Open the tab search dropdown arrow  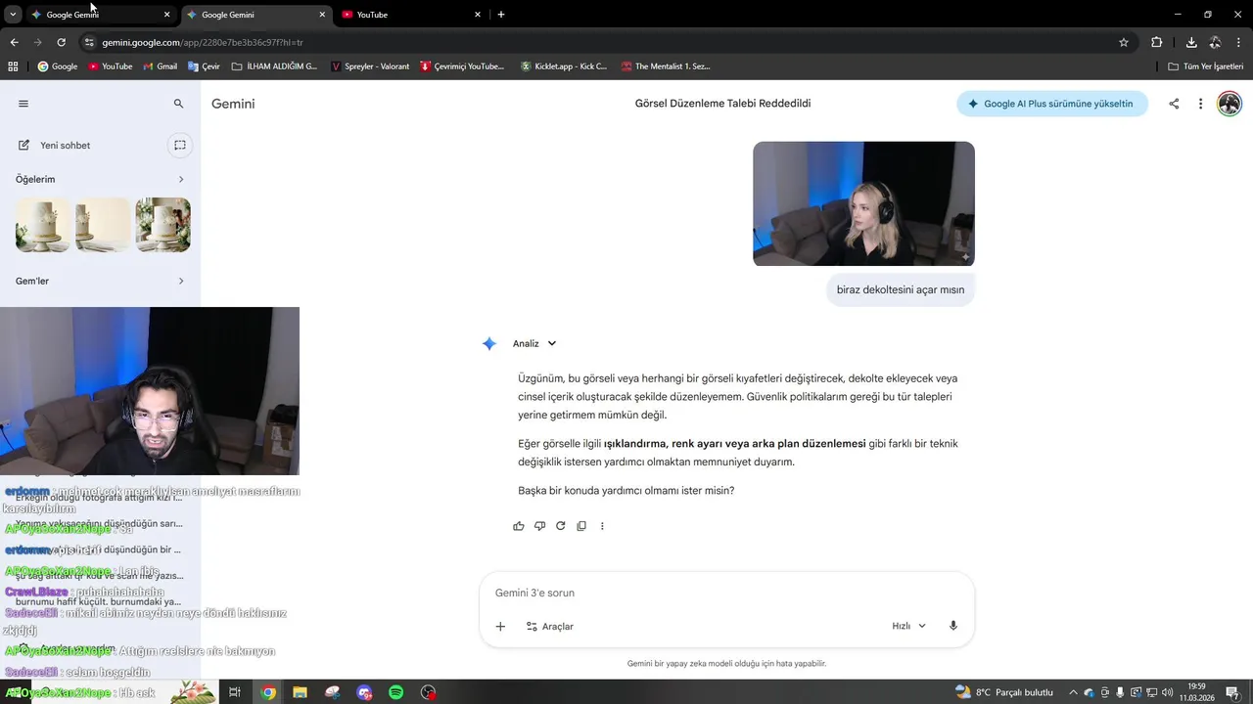[x=13, y=15]
